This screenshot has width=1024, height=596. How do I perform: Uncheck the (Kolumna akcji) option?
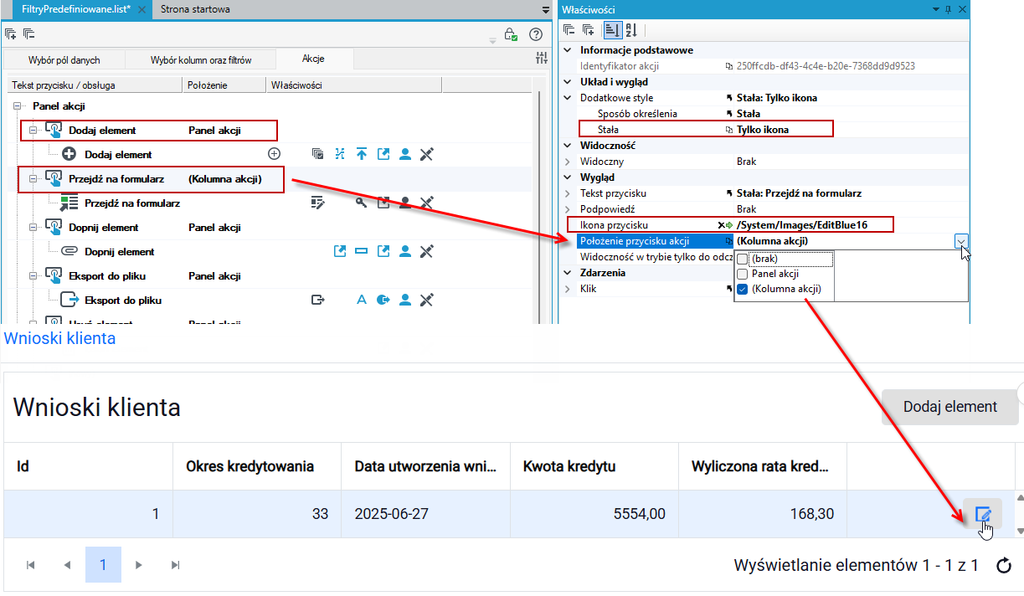[x=742, y=289]
